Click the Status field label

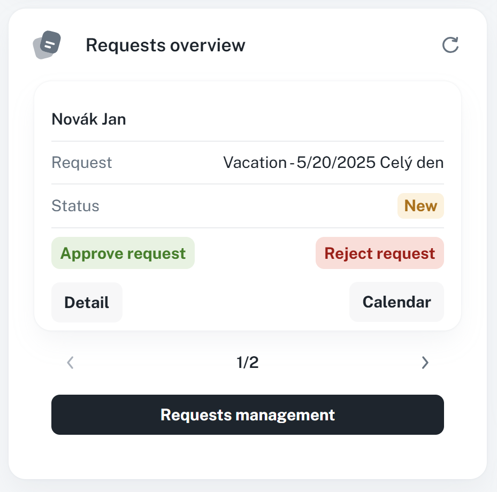(75, 206)
